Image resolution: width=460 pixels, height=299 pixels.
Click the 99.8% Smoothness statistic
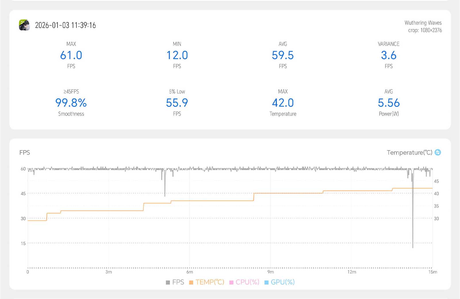click(71, 103)
